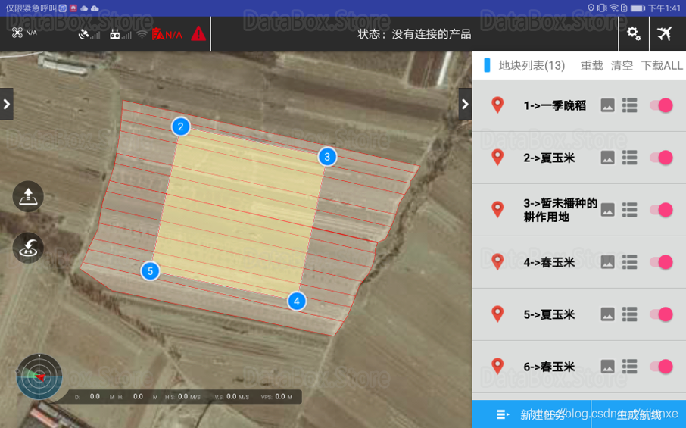Open list details icon for 5->夏玉米
Image resolution: width=686 pixels, height=428 pixels.
coord(629,314)
